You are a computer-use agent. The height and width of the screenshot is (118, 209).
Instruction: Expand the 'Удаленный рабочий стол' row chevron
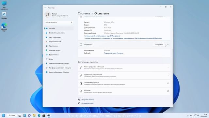[168, 75]
